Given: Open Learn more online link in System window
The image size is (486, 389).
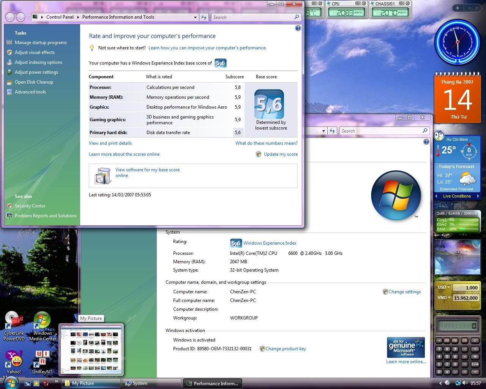Looking at the screenshot, I should 406,362.
